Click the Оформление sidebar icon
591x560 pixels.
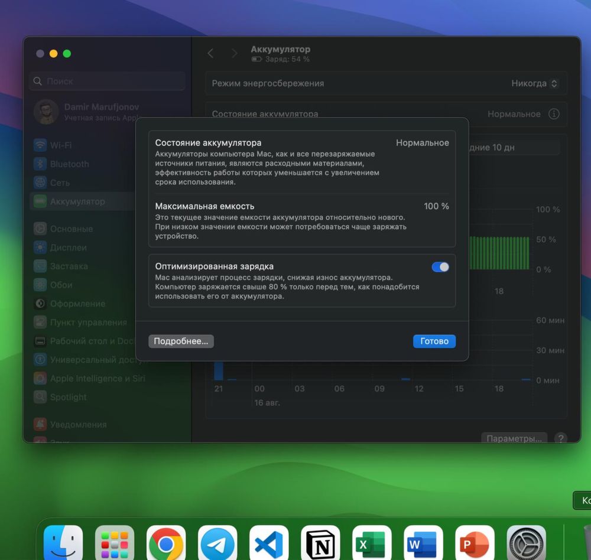(x=40, y=304)
